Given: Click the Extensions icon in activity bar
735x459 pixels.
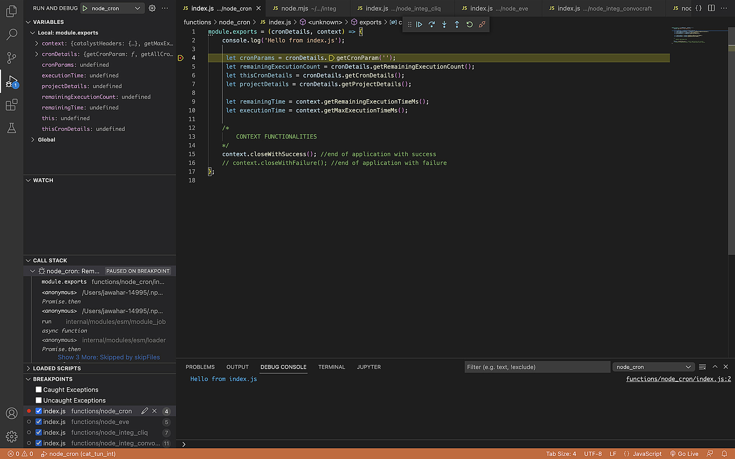Looking at the screenshot, I should point(12,105).
